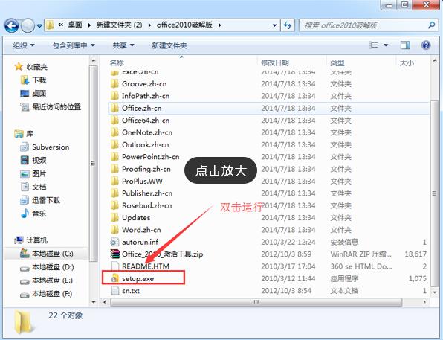Click 桌面 in the address breadcrumb

tap(75, 25)
